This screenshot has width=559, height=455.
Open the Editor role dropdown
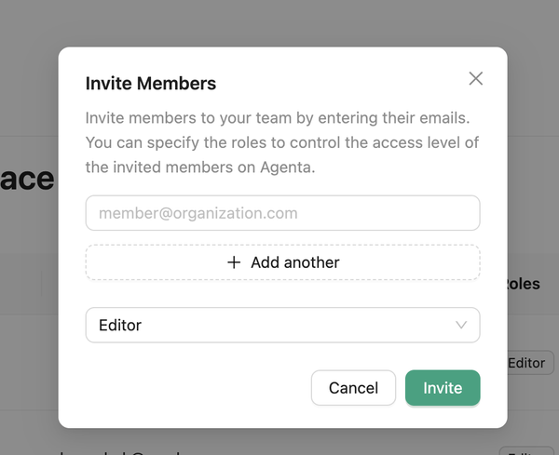[x=282, y=326]
